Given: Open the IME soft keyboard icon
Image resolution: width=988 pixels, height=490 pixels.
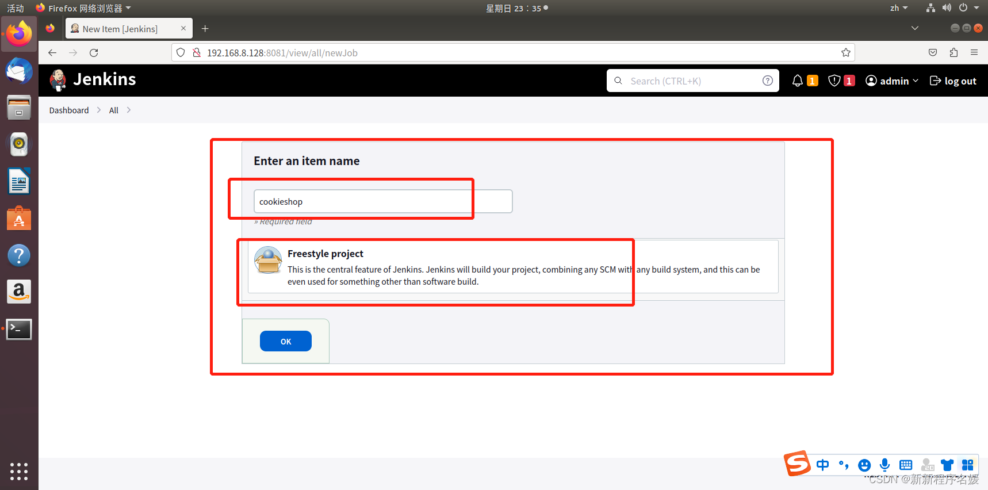Looking at the screenshot, I should [x=906, y=465].
